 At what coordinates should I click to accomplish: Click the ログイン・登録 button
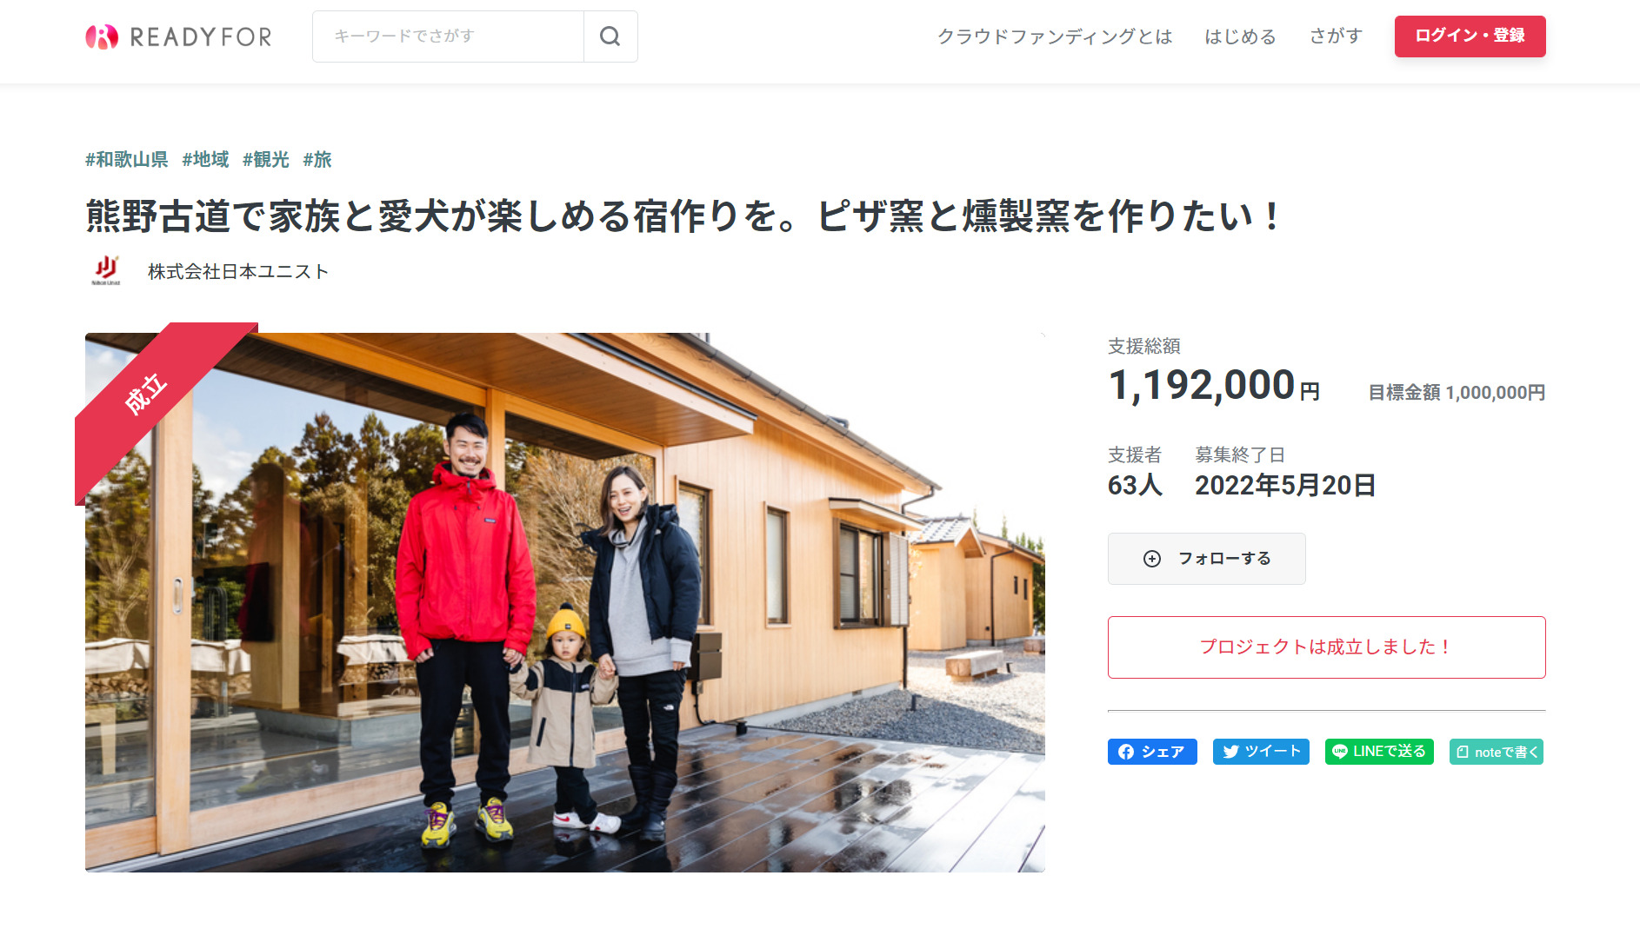[x=1470, y=36]
